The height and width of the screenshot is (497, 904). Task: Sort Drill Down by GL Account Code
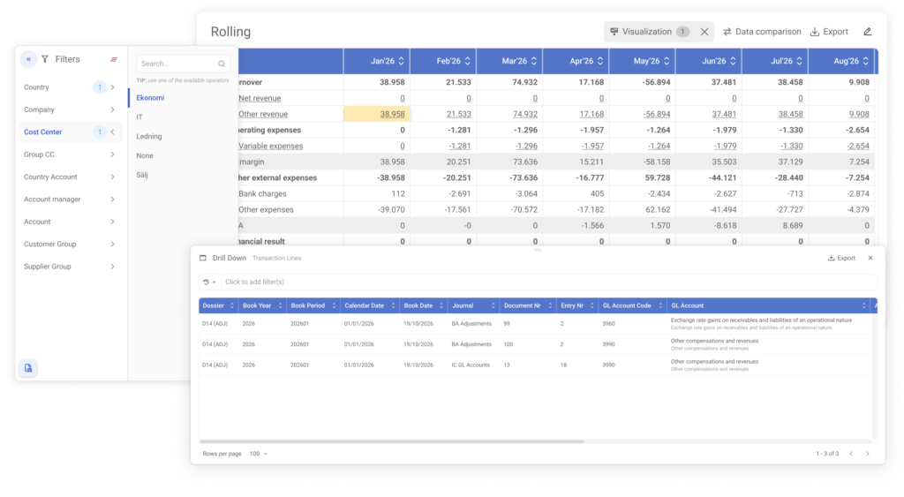[660, 305]
